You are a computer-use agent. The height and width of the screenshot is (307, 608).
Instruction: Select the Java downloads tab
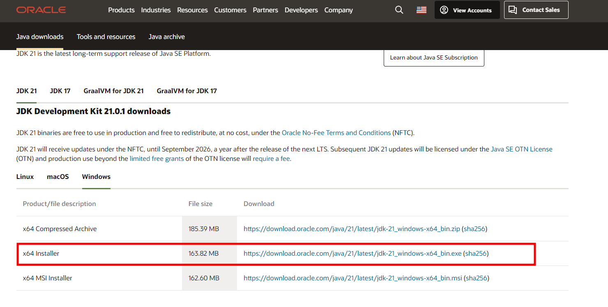40,37
